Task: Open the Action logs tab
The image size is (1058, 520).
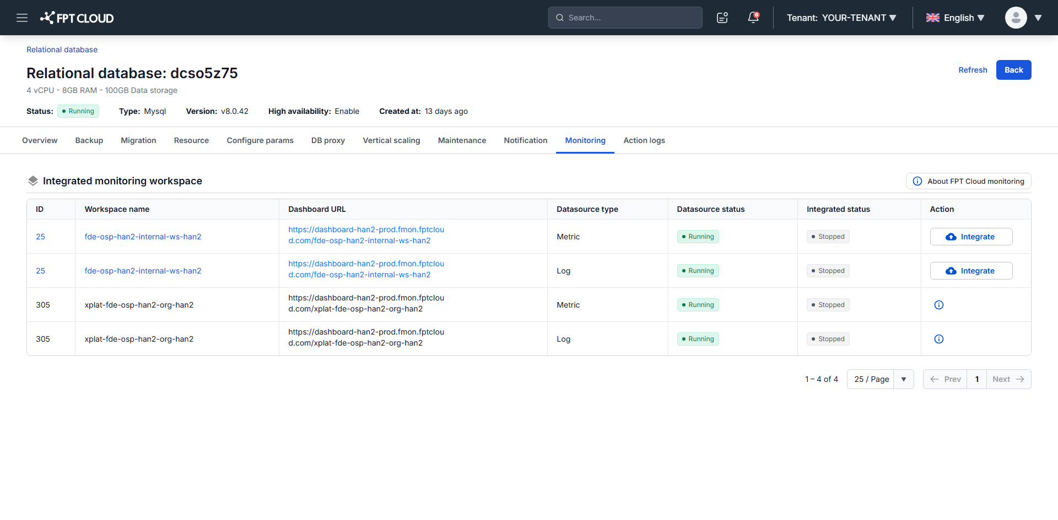Action: 644,140
